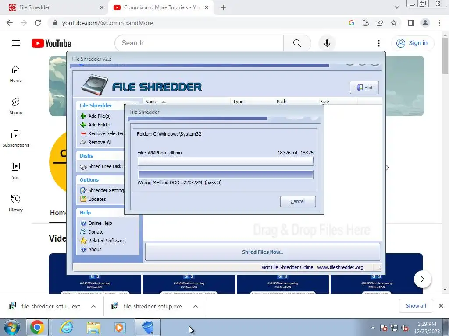
Task: Click Show all downloads button
Action: (416, 306)
